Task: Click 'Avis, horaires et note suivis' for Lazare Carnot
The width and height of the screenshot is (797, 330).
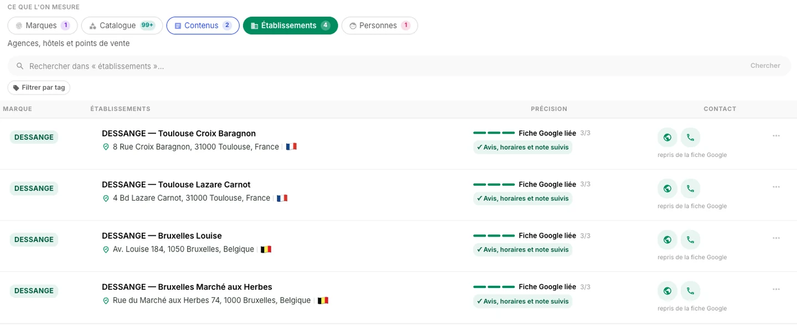Action: (x=522, y=198)
